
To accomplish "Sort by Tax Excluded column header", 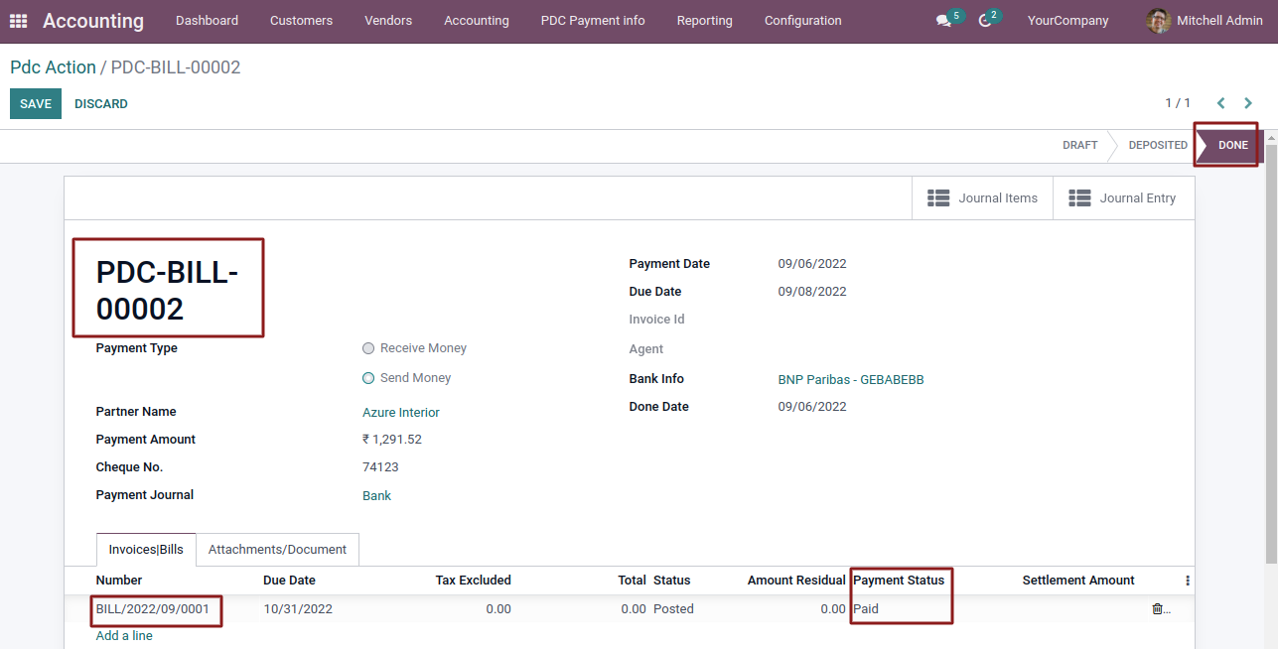I will point(473,581).
